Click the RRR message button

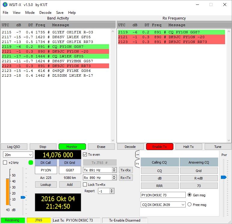(x=160, y=186)
